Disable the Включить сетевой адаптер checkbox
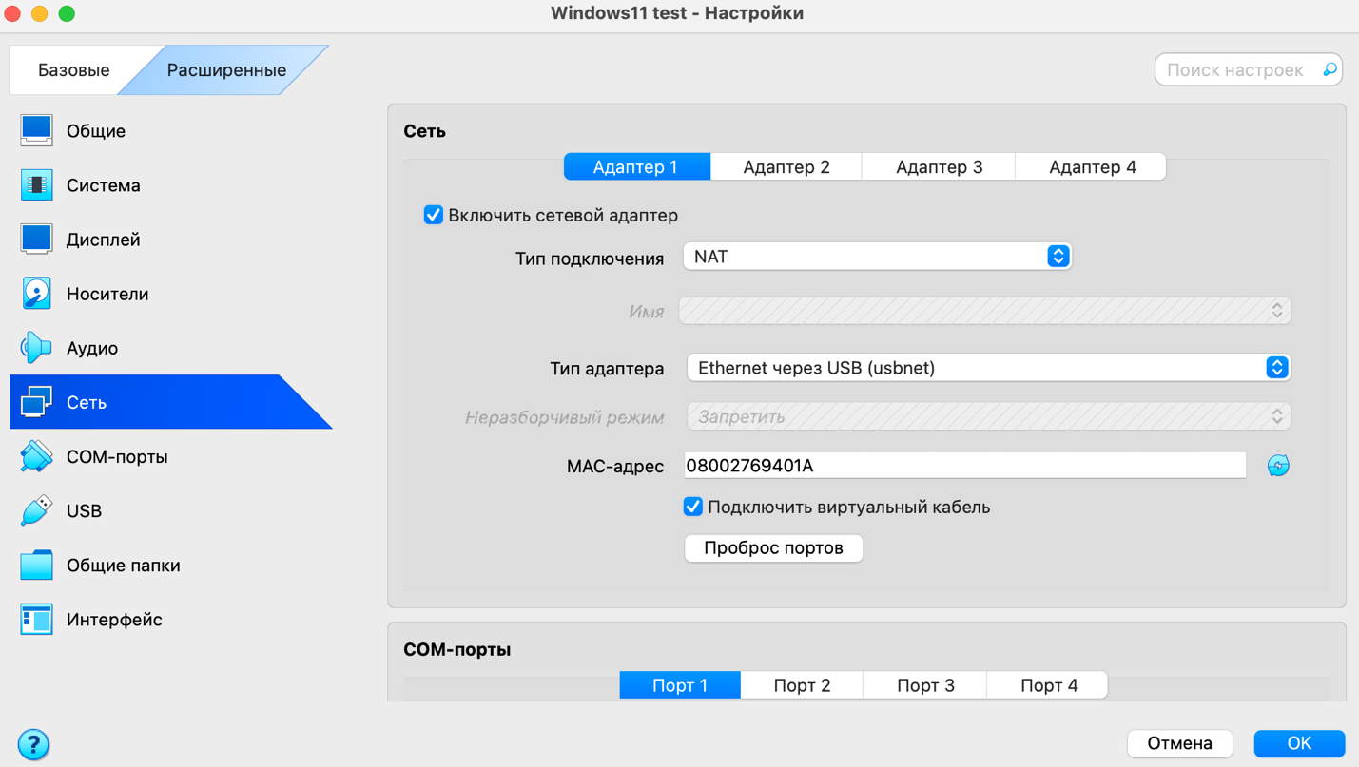 [434, 216]
